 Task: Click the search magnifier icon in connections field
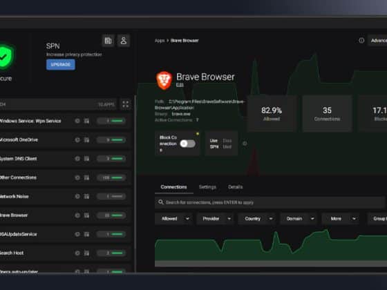point(160,202)
